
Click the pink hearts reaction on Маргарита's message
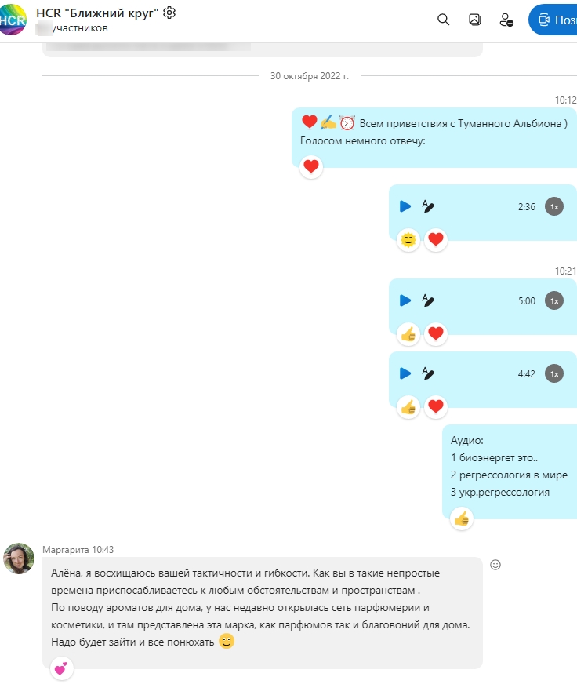[61, 668]
